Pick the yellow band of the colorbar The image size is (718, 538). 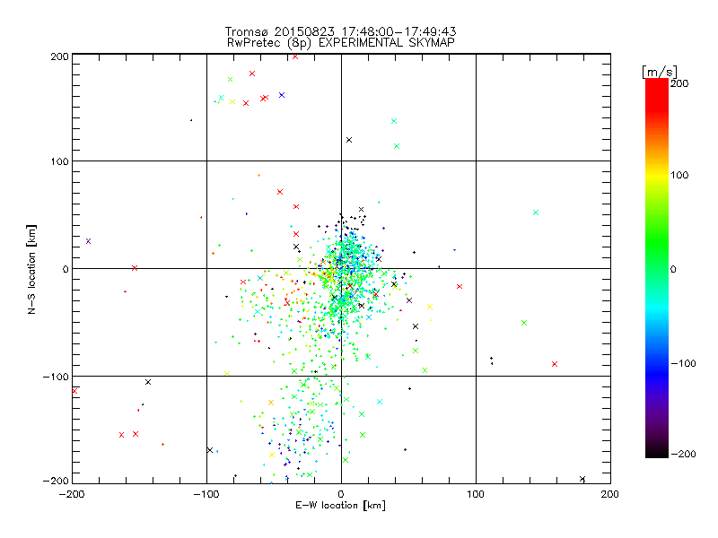[x=657, y=175]
